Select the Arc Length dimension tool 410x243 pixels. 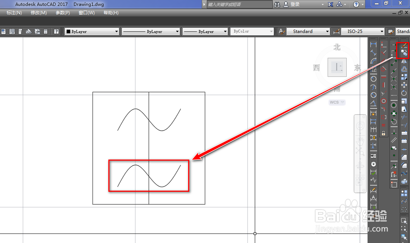click(373, 61)
